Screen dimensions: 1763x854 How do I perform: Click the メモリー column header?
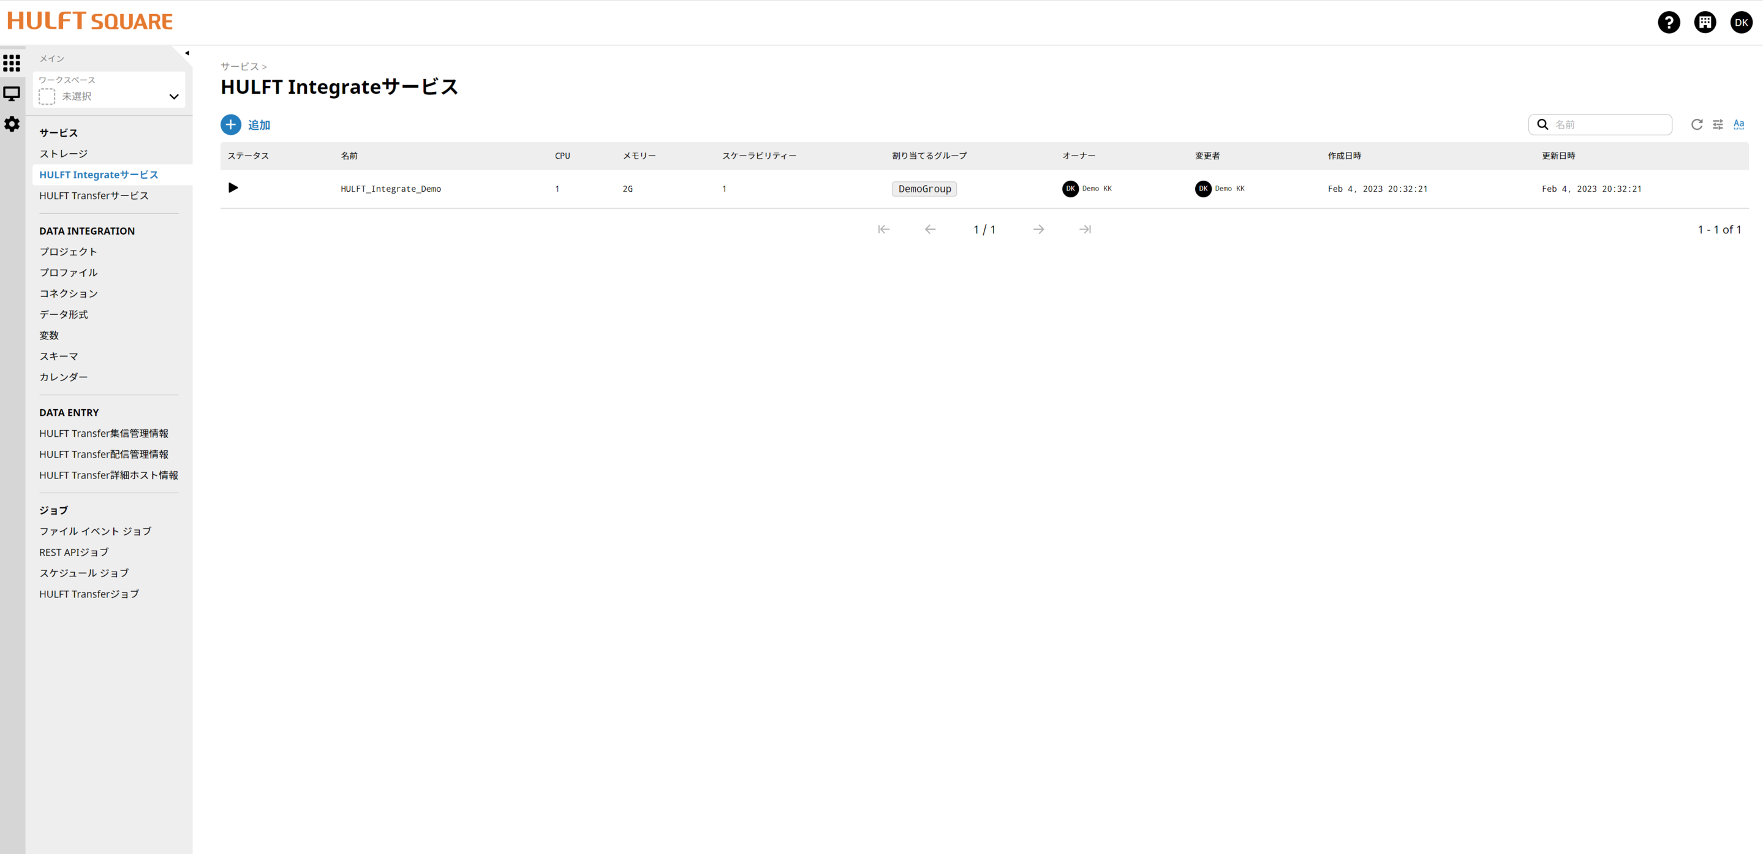(639, 156)
